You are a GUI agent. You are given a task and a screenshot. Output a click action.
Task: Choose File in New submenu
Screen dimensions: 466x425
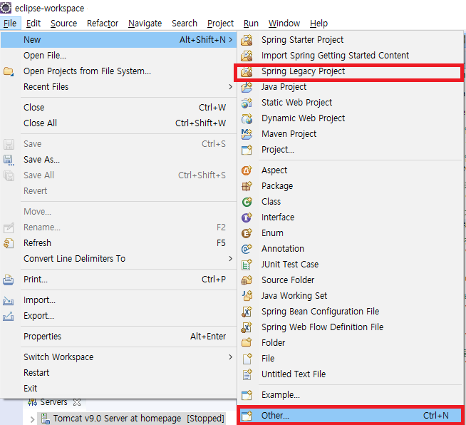tap(351, 359)
